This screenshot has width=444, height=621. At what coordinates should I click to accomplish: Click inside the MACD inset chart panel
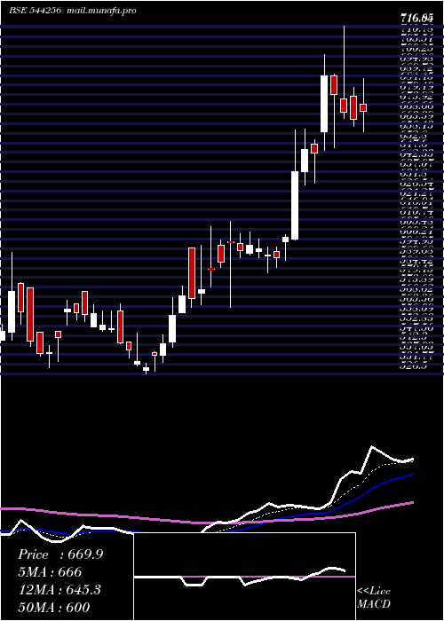point(244,577)
